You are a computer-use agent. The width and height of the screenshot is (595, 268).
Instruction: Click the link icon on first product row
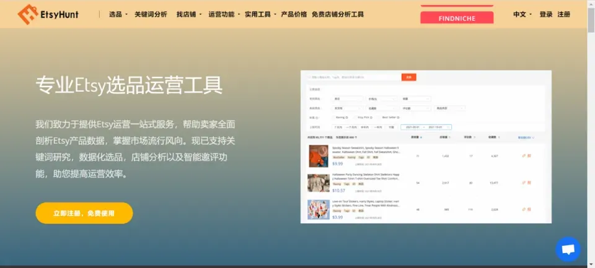[x=524, y=156]
